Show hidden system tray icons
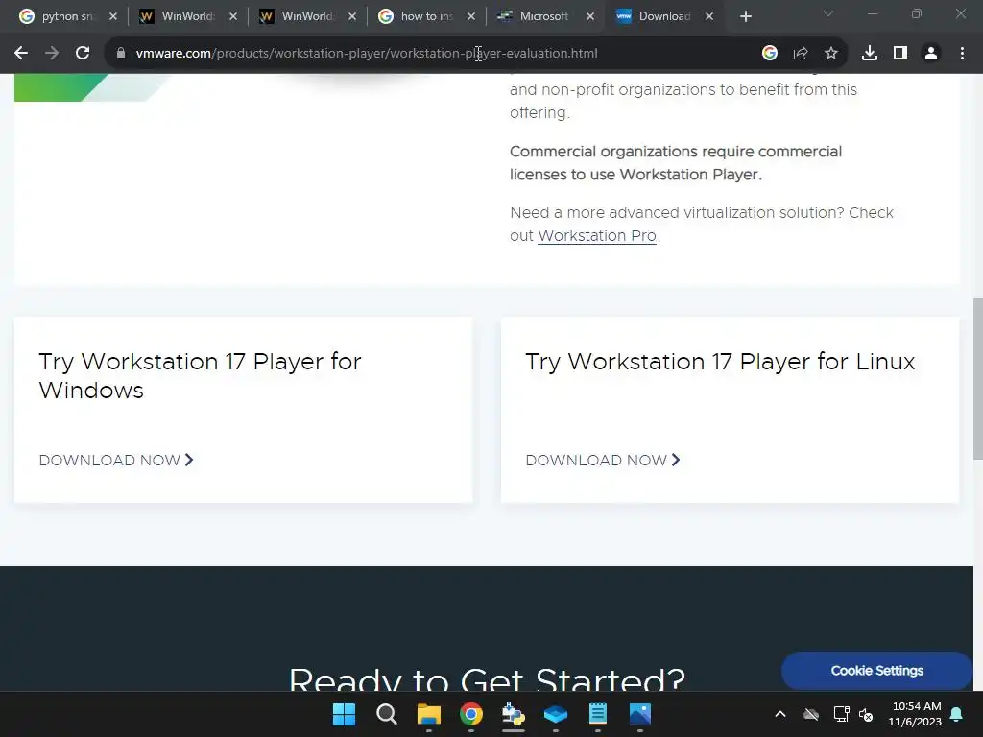The image size is (983, 737). click(780, 714)
